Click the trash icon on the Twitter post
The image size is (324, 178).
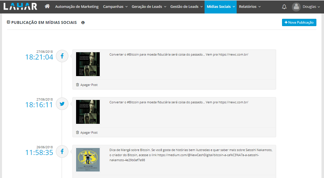[77, 132]
